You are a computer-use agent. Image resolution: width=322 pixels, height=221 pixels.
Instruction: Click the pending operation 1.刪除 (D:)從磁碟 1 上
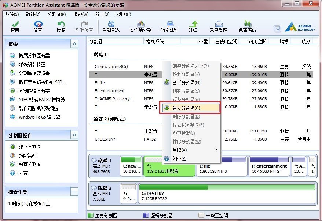pyautogui.click(x=29, y=203)
